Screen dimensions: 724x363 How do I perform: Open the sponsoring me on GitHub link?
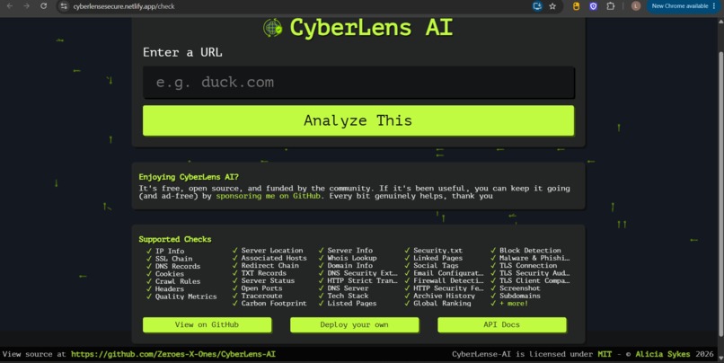[268, 196]
